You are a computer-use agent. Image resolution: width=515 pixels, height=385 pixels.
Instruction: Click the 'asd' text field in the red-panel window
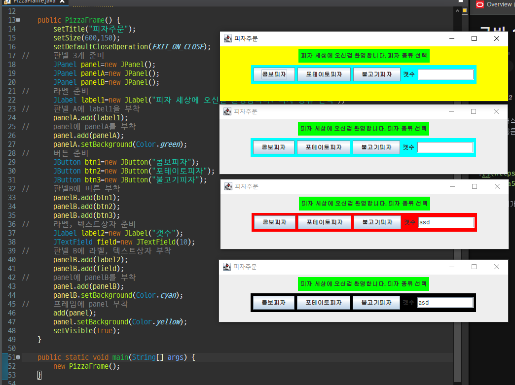(446, 222)
